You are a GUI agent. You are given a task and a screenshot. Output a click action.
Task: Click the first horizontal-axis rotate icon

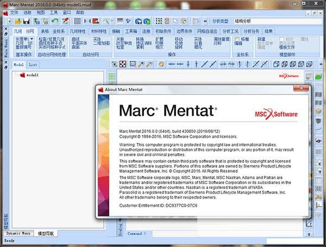point(223,64)
